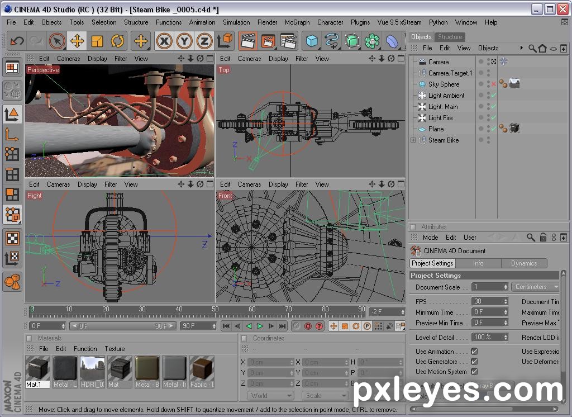The width and height of the screenshot is (572, 417).
Task: Open View menu in Front viewport
Action: click(322, 184)
